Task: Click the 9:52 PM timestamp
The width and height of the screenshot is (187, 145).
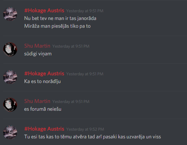Action: [x=85, y=129]
